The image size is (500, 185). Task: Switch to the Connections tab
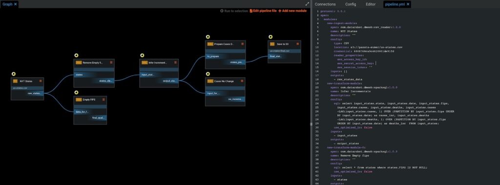(x=325, y=4)
